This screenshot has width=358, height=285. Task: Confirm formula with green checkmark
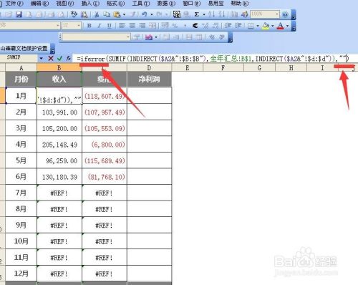(59, 58)
